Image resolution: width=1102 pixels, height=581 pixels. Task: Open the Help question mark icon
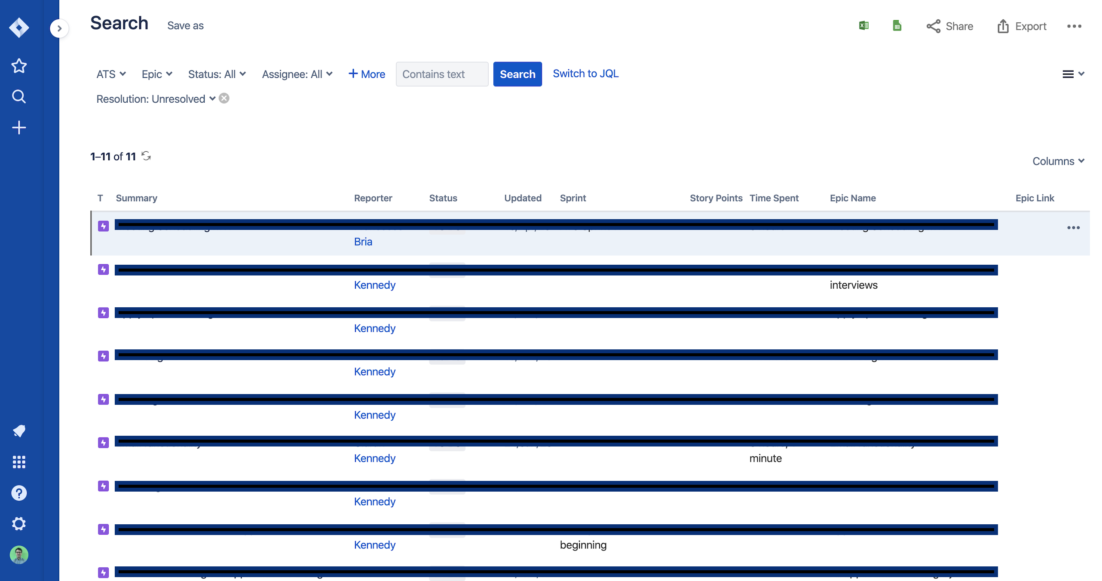click(x=19, y=493)
